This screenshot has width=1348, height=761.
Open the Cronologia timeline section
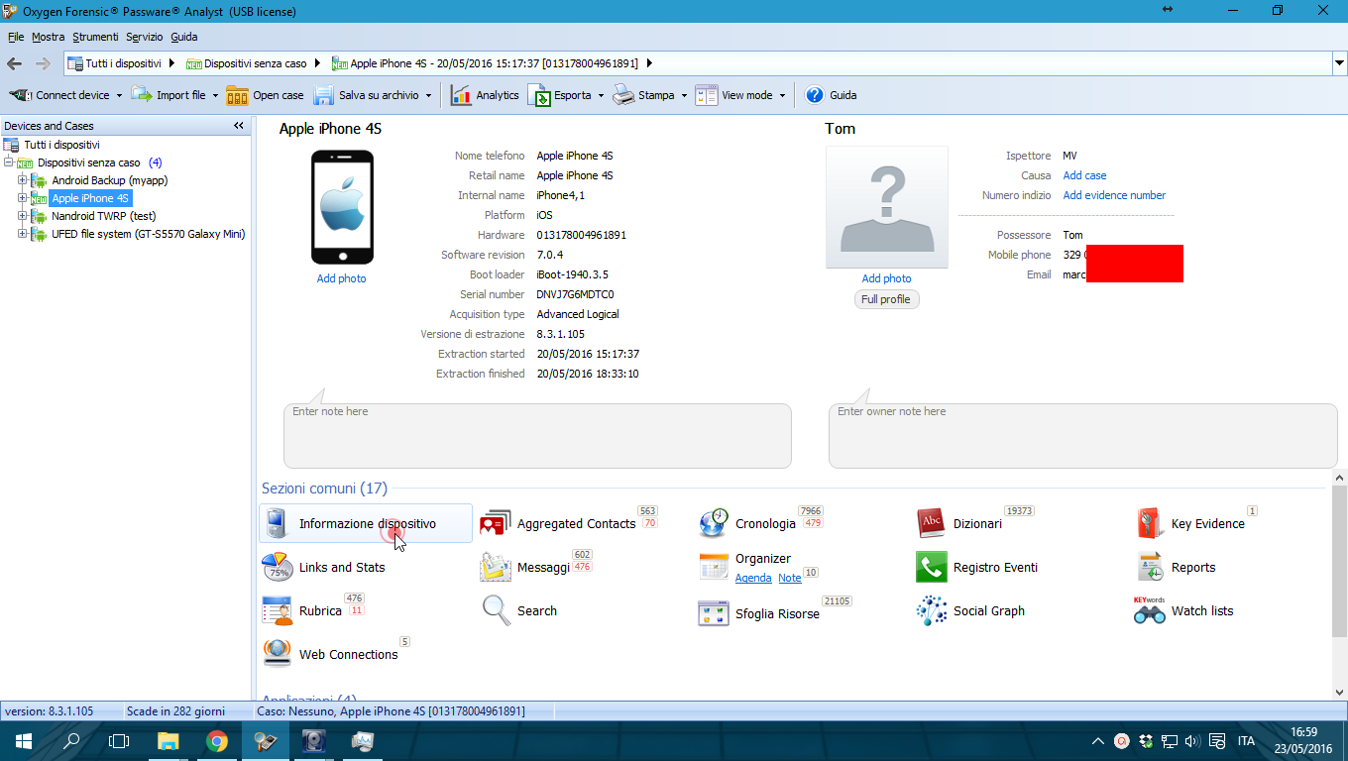765,523
